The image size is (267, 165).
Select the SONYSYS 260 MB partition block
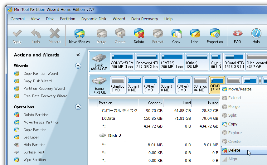click(122, 62)
